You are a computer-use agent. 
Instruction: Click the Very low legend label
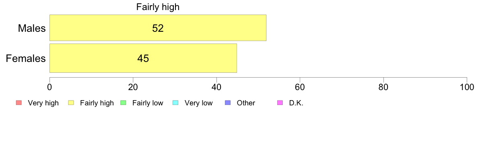(198, 103)
